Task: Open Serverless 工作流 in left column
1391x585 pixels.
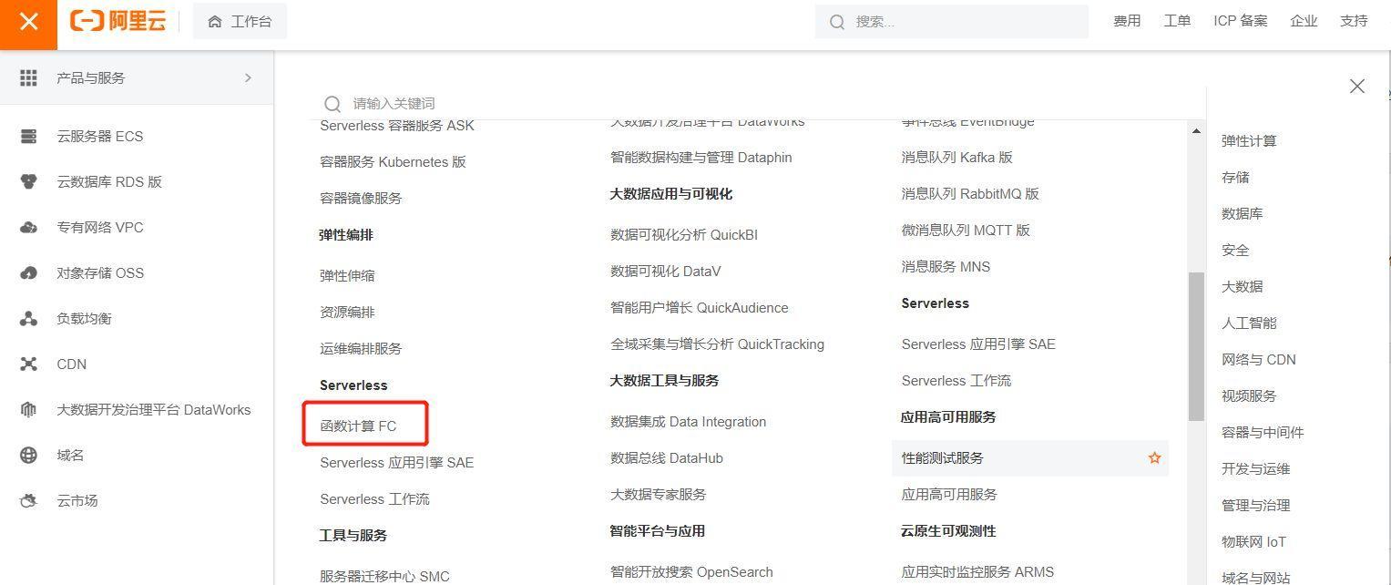Action: point(374,499)
